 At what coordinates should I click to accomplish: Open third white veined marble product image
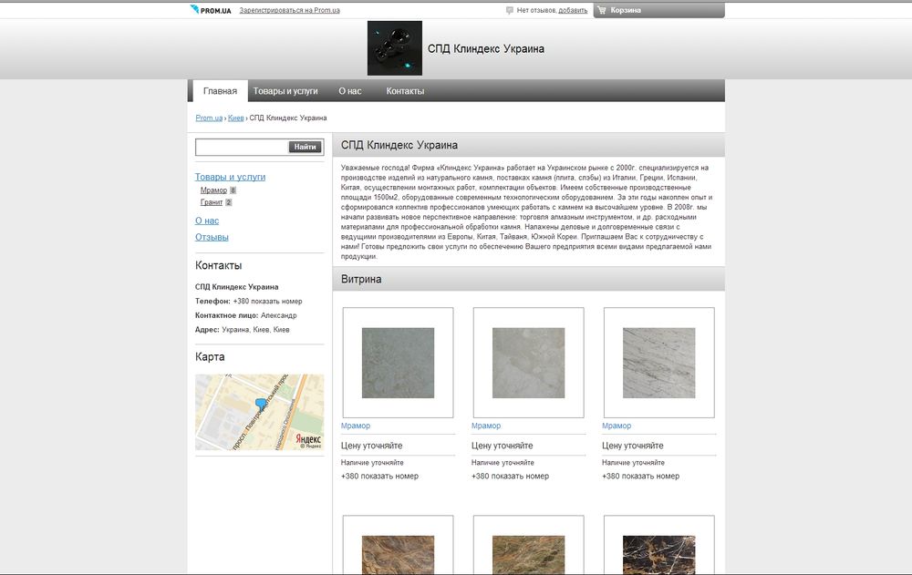[659, 363]
